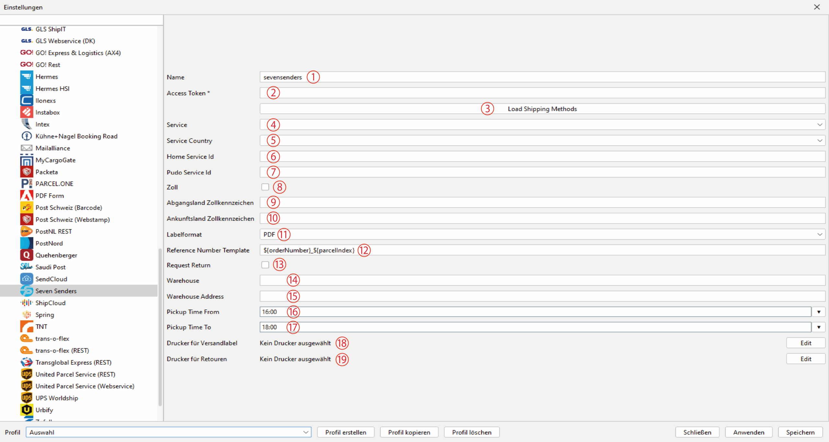Screen dimensions: 829x442
Task: Open the Labelformat PDF dropdown
Action: tap(542, 234)
